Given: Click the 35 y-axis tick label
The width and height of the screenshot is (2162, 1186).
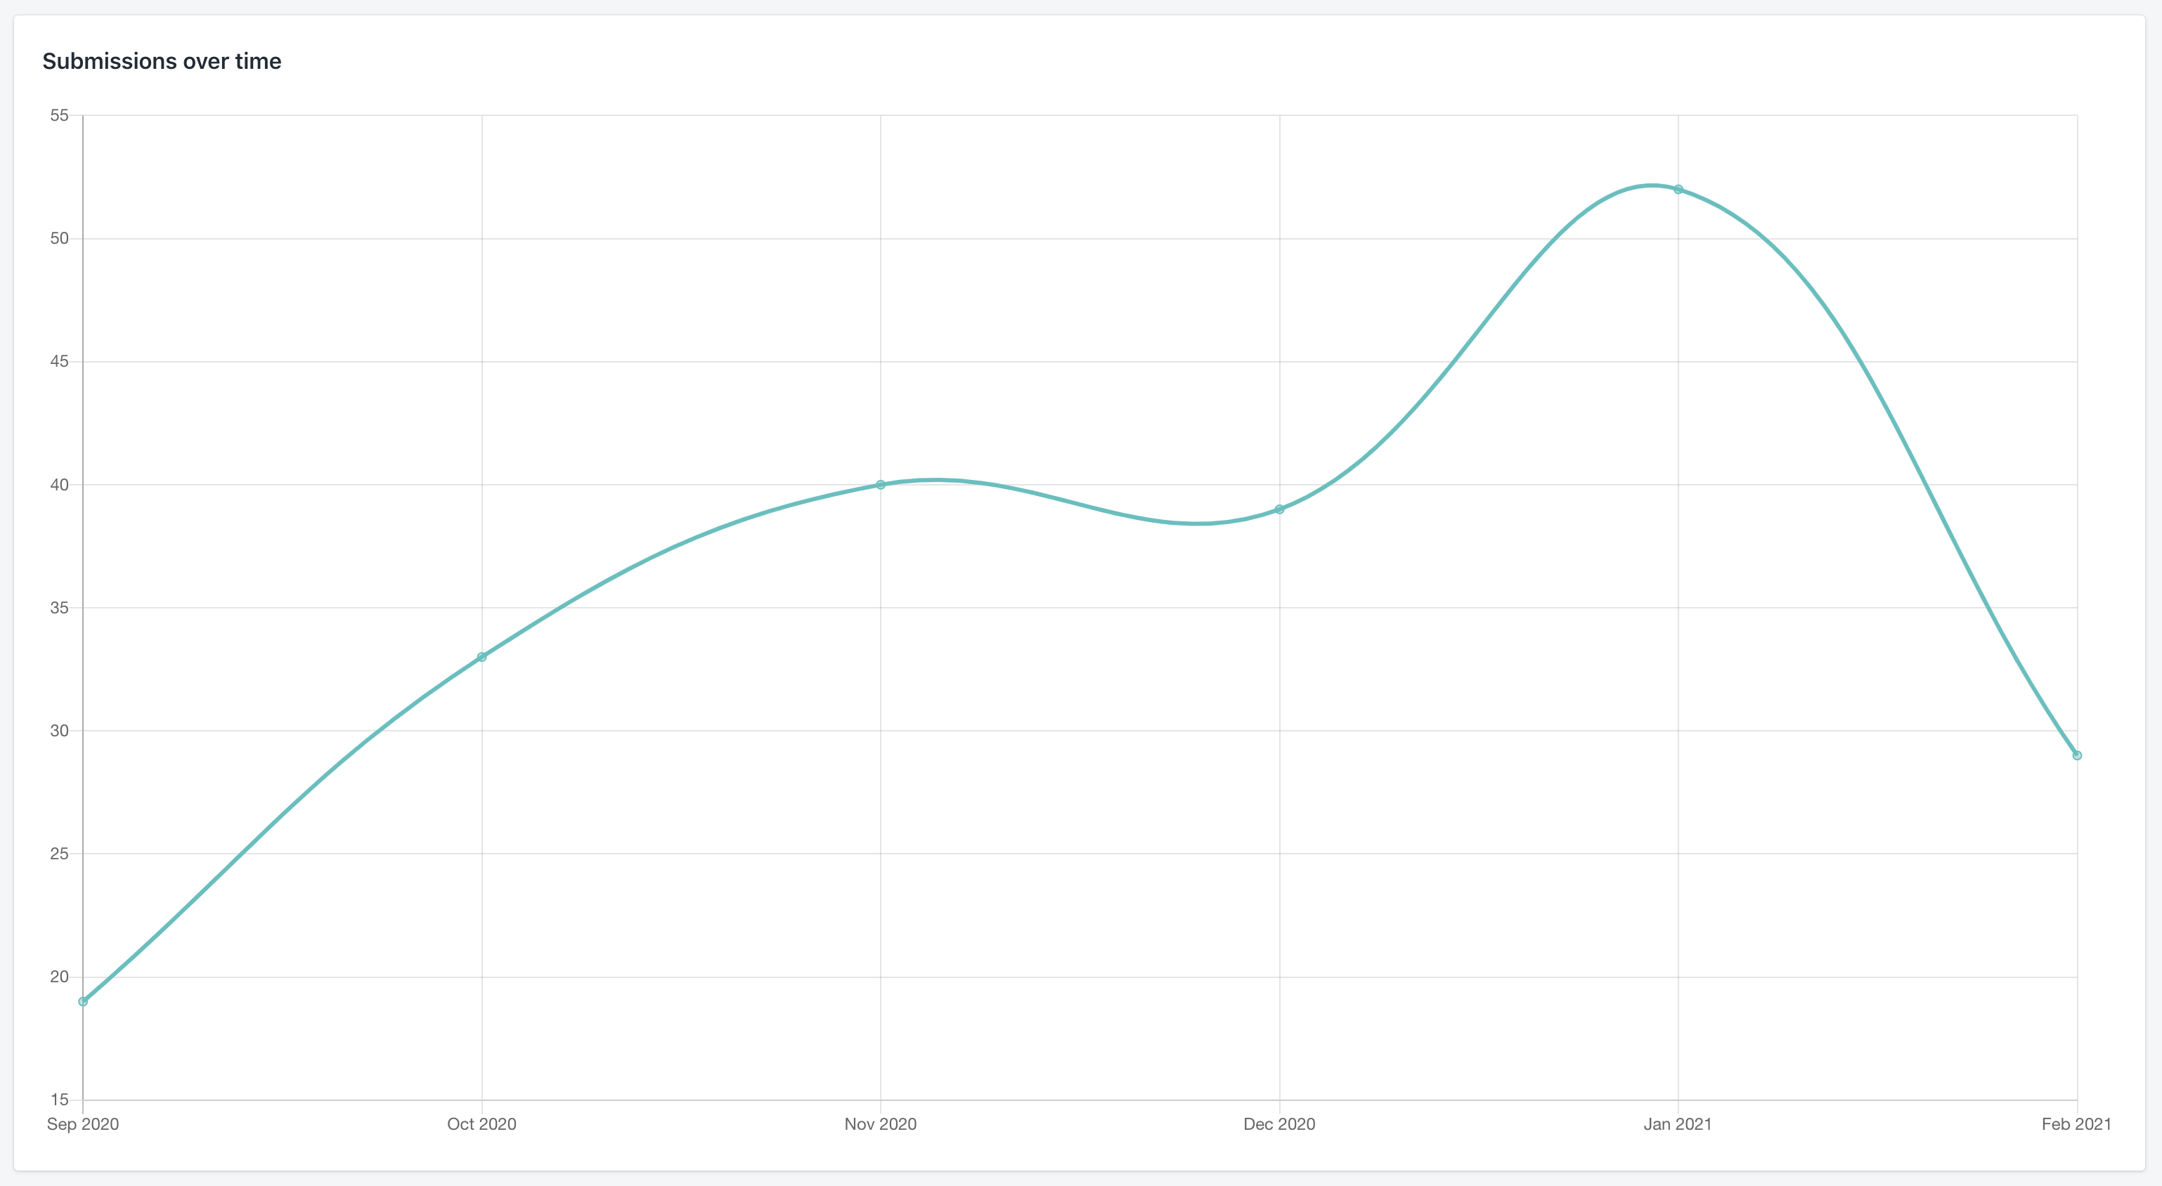Looking at the screenshot, I should click(x=59, y=607).
